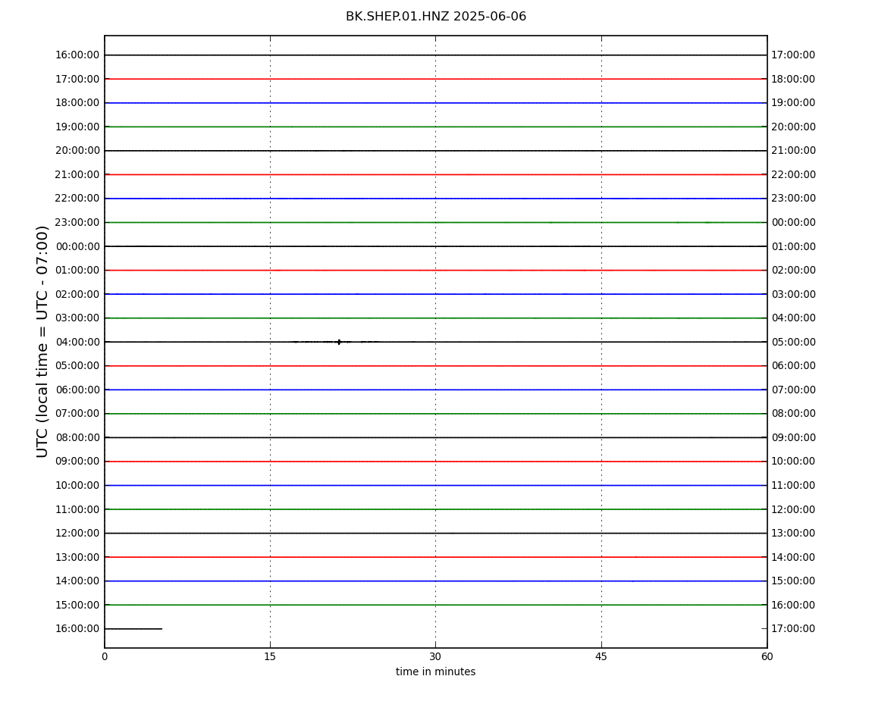The height and width of the screenshot is (720, 872).
Task: Click the left-axis label 06:00:00
Action: pyautogui.click(x=77, y=390)
